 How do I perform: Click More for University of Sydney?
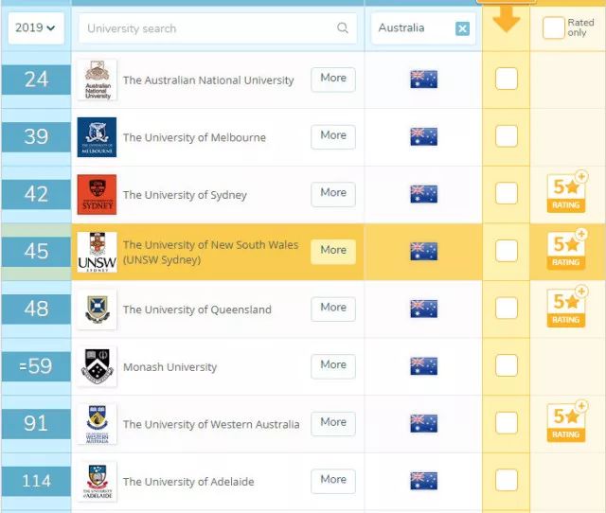(x=333, y=194)
